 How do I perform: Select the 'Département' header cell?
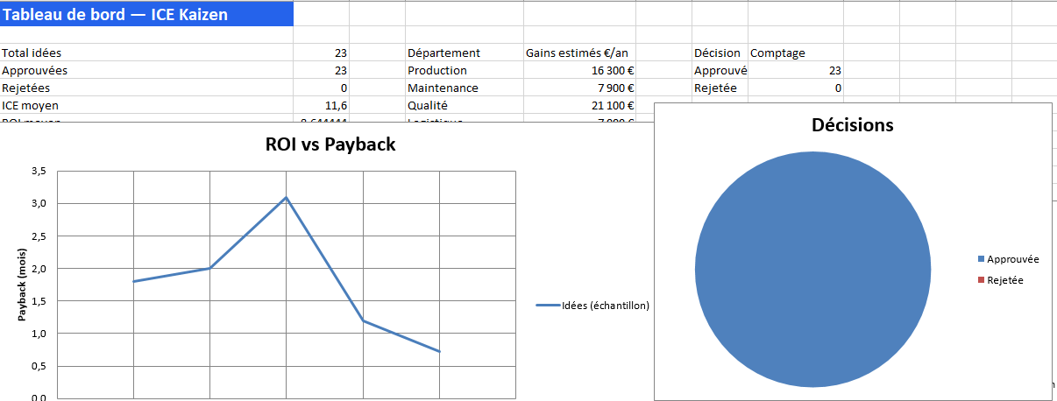point(443,53)
